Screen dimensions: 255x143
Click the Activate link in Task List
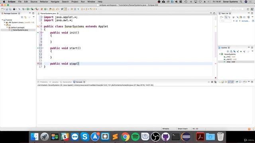coord(245,21)
